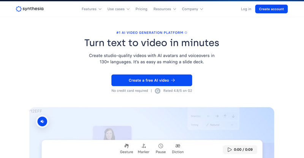Click Rated 4.8/5 on G2 text

coord(177,91)
